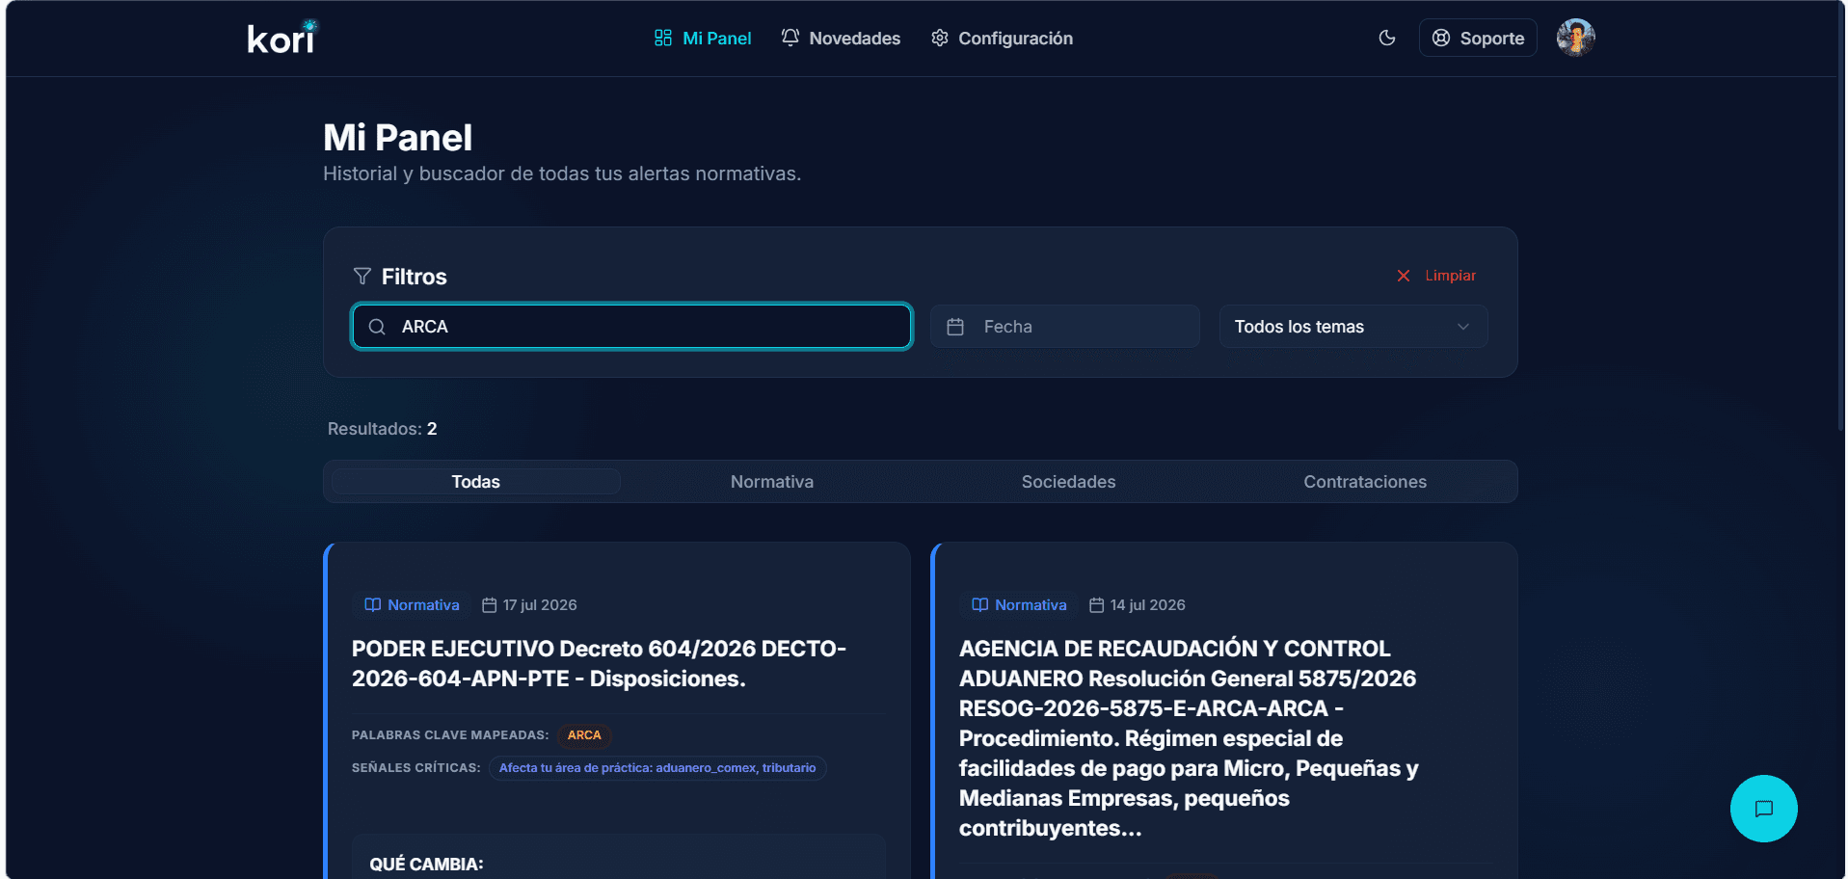Open the Mi Panel navigation item
1848x879 pixels.
pos(703,39)
